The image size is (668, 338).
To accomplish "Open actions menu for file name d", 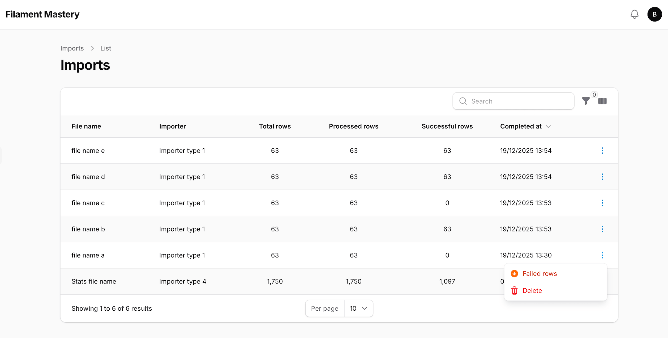I will point(602,177).
